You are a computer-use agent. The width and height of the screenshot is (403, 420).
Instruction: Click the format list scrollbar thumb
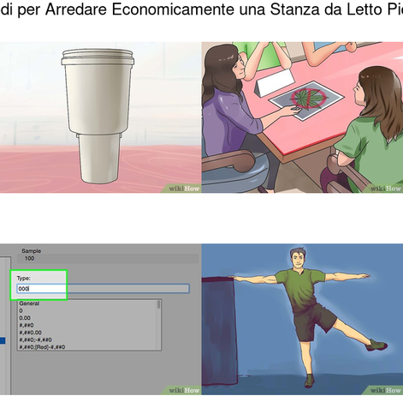coord(159,305)
